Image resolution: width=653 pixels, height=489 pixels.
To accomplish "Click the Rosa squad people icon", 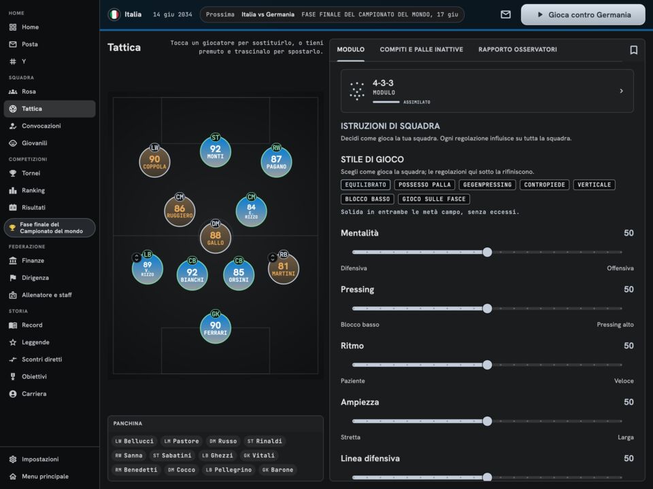I will (13, 92).
